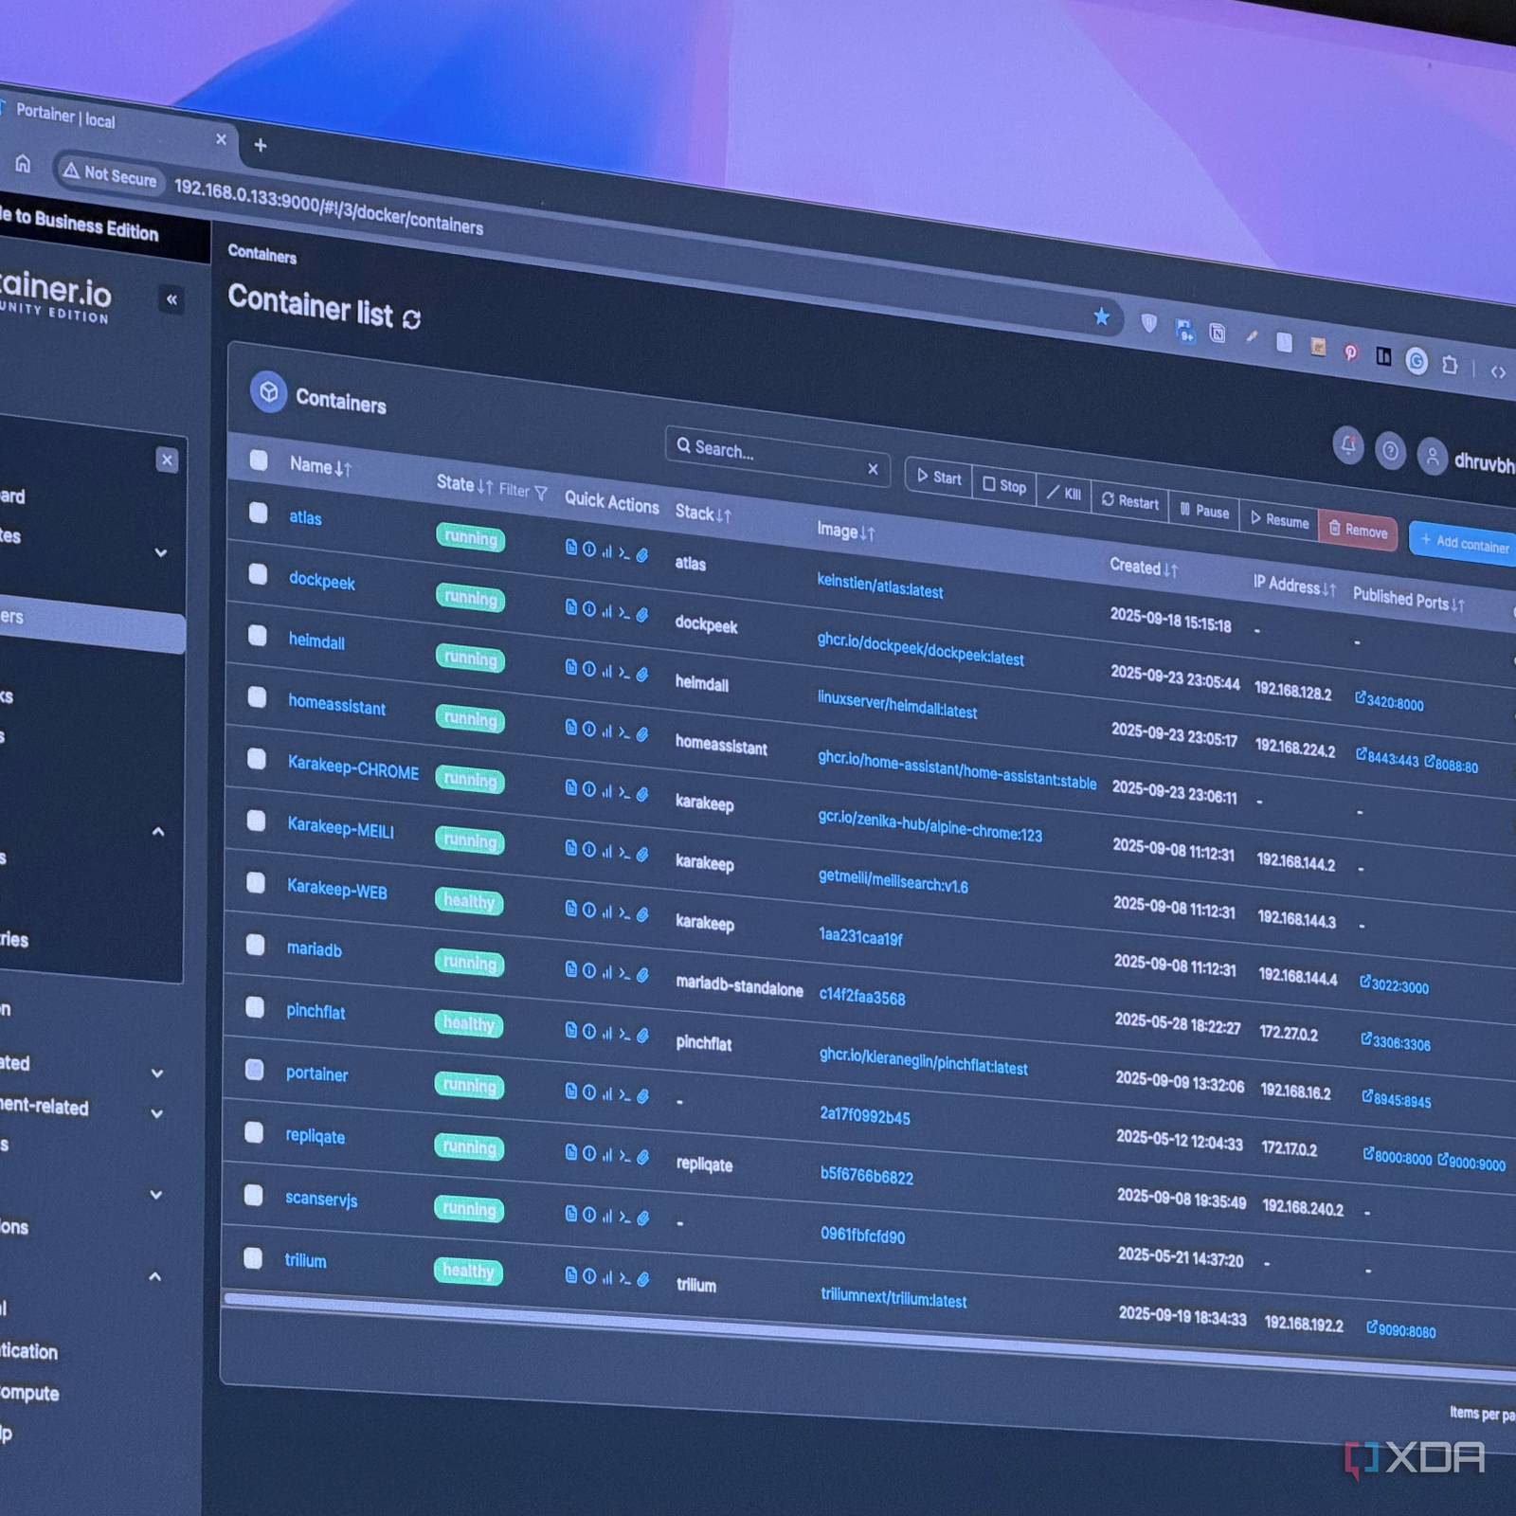The width and height of the screenshot is (1516, 1516).
Task: Expand sidebar chevron next to 'ated' item
Action: point(157,1073)
